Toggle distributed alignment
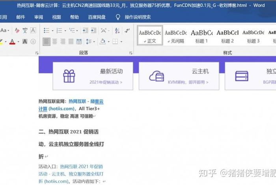The height and width of the screenshot is (185, 276). tap(79, 42)
